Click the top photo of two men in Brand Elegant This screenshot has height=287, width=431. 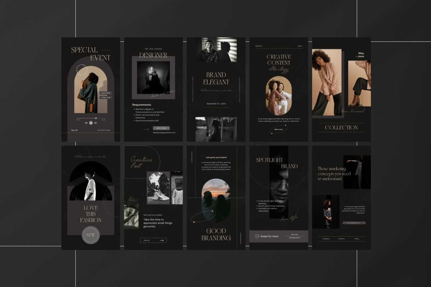216,50
